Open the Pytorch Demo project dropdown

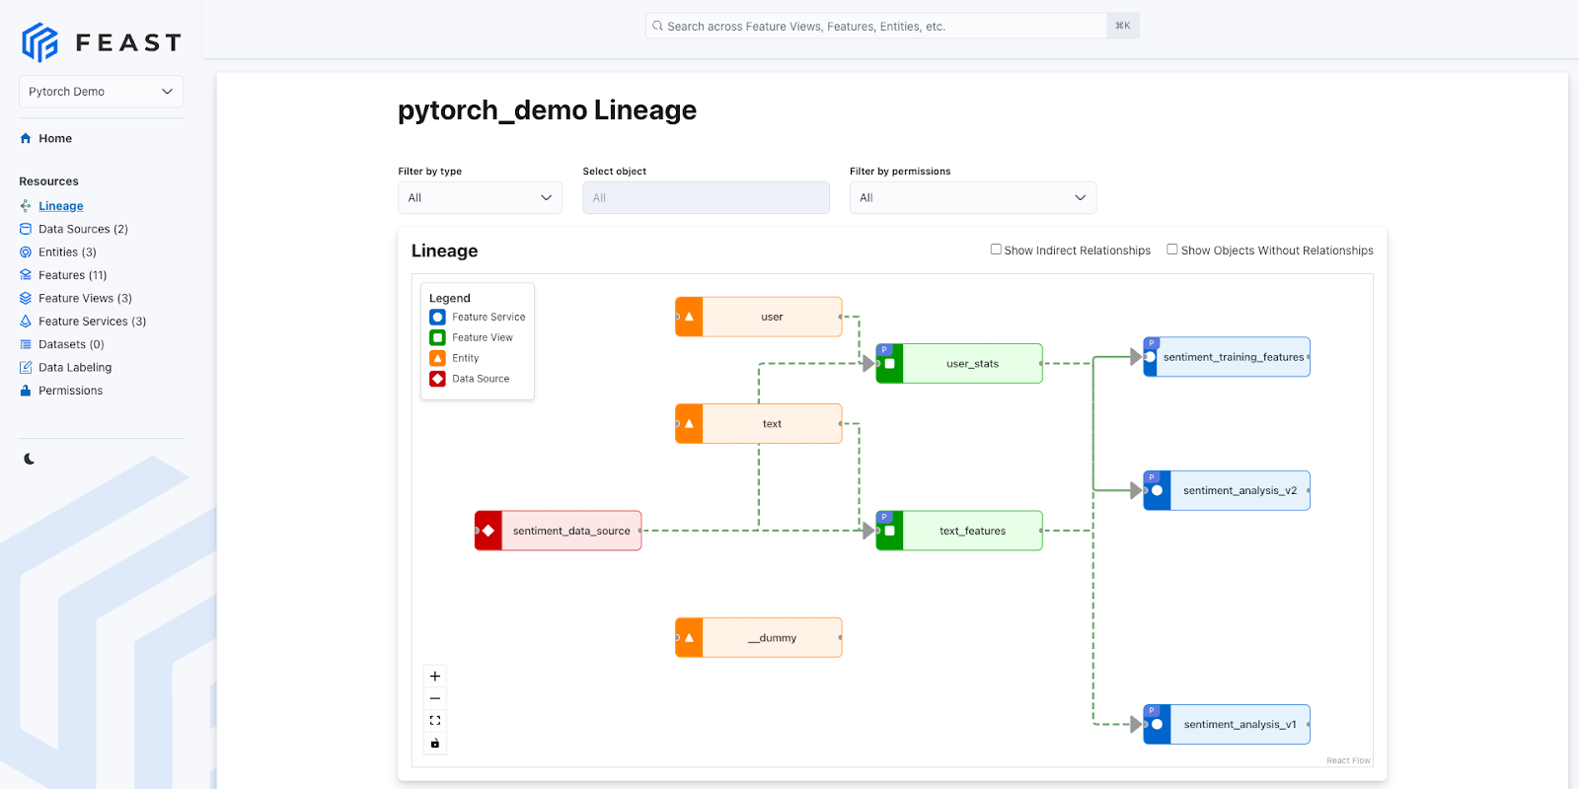click(x=101, y=92)
